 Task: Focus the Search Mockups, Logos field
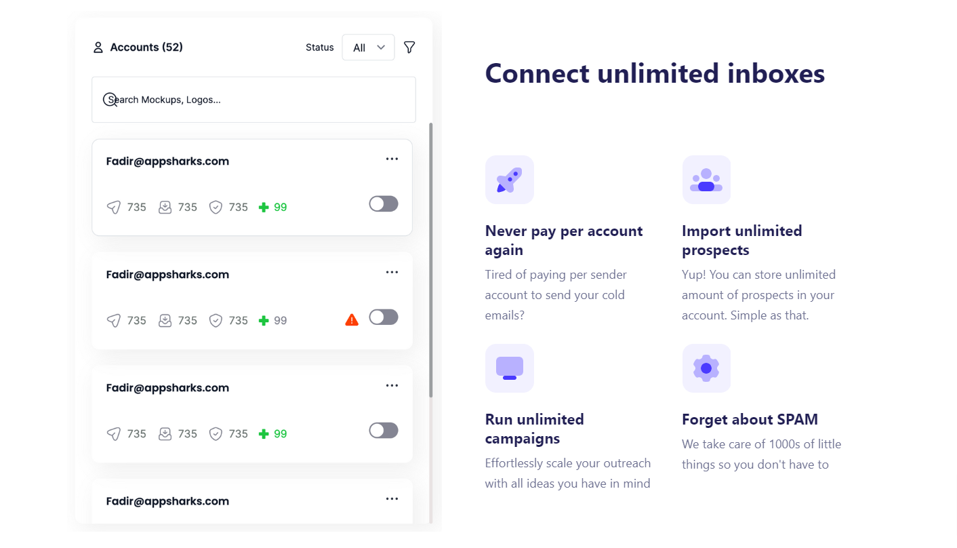coord(253,100)
